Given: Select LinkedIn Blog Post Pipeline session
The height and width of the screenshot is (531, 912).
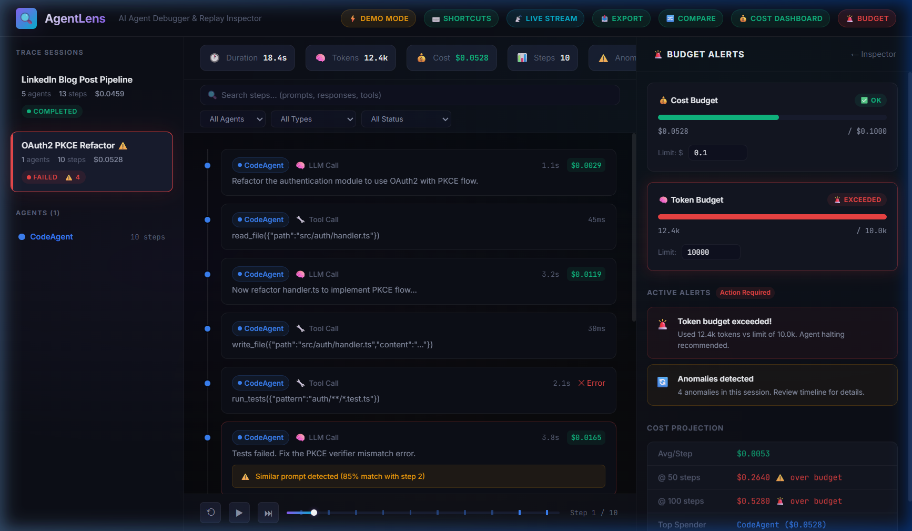Looking at the screenshot, I should point(92,95).
